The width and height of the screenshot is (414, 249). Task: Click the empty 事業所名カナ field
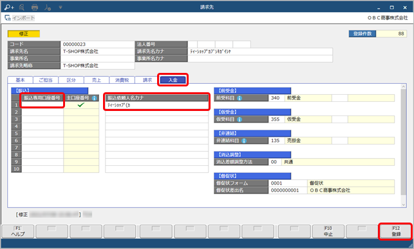[x=260, y=59]
